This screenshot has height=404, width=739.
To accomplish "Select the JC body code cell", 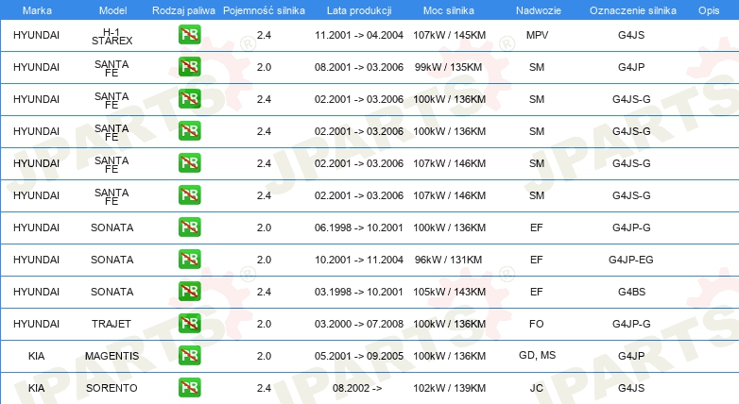I will tap(537, 388).
